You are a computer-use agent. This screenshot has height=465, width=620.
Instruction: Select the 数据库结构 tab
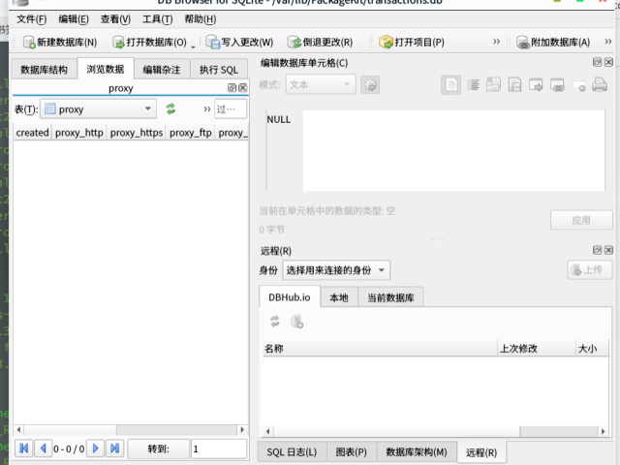pyautogui.click(x=44, y=70)
